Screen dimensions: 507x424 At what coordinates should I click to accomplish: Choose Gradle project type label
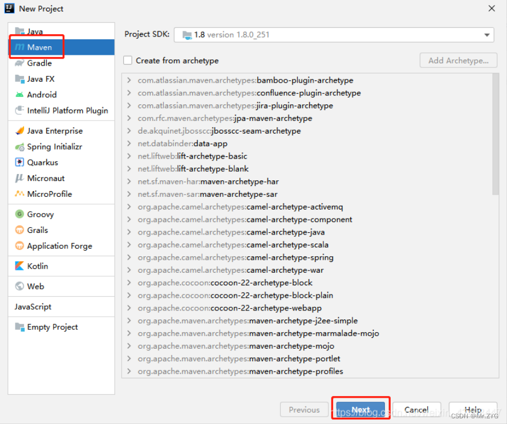click(39, 63)
